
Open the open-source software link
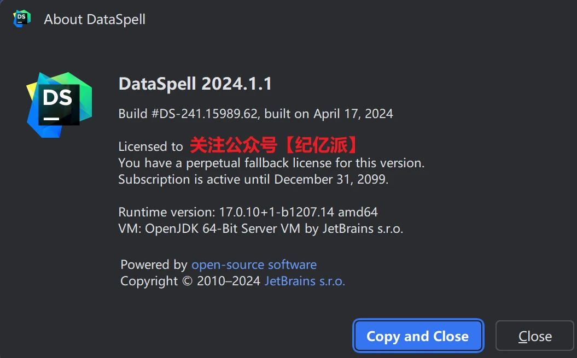tap(254, 265)
